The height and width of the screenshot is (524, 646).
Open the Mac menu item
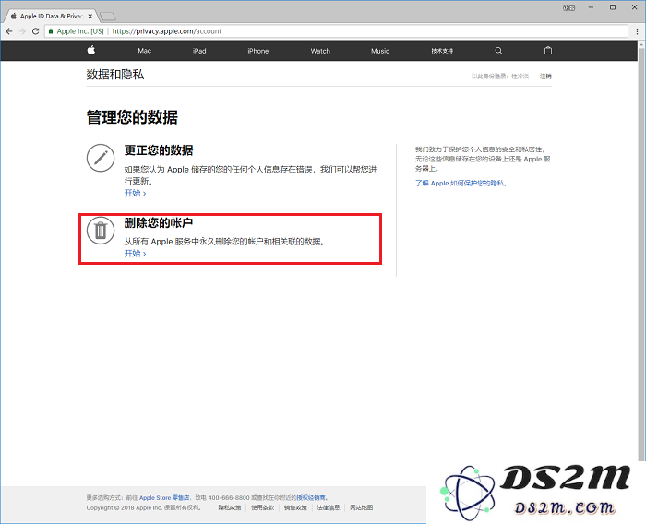coord(144,51)
